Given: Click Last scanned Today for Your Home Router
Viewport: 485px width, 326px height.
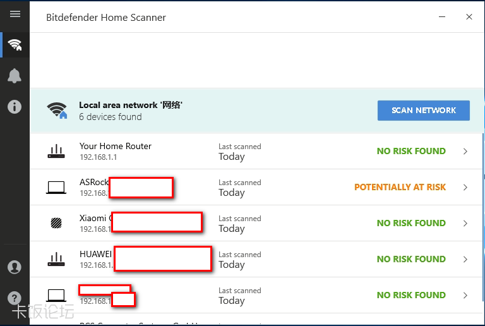Looking at the screenshot, I should [240, 152].
